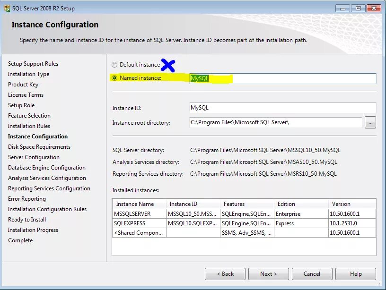This screenshot has width=386, height=290.
Task: Select License Terms step
Action: point(26,94)
